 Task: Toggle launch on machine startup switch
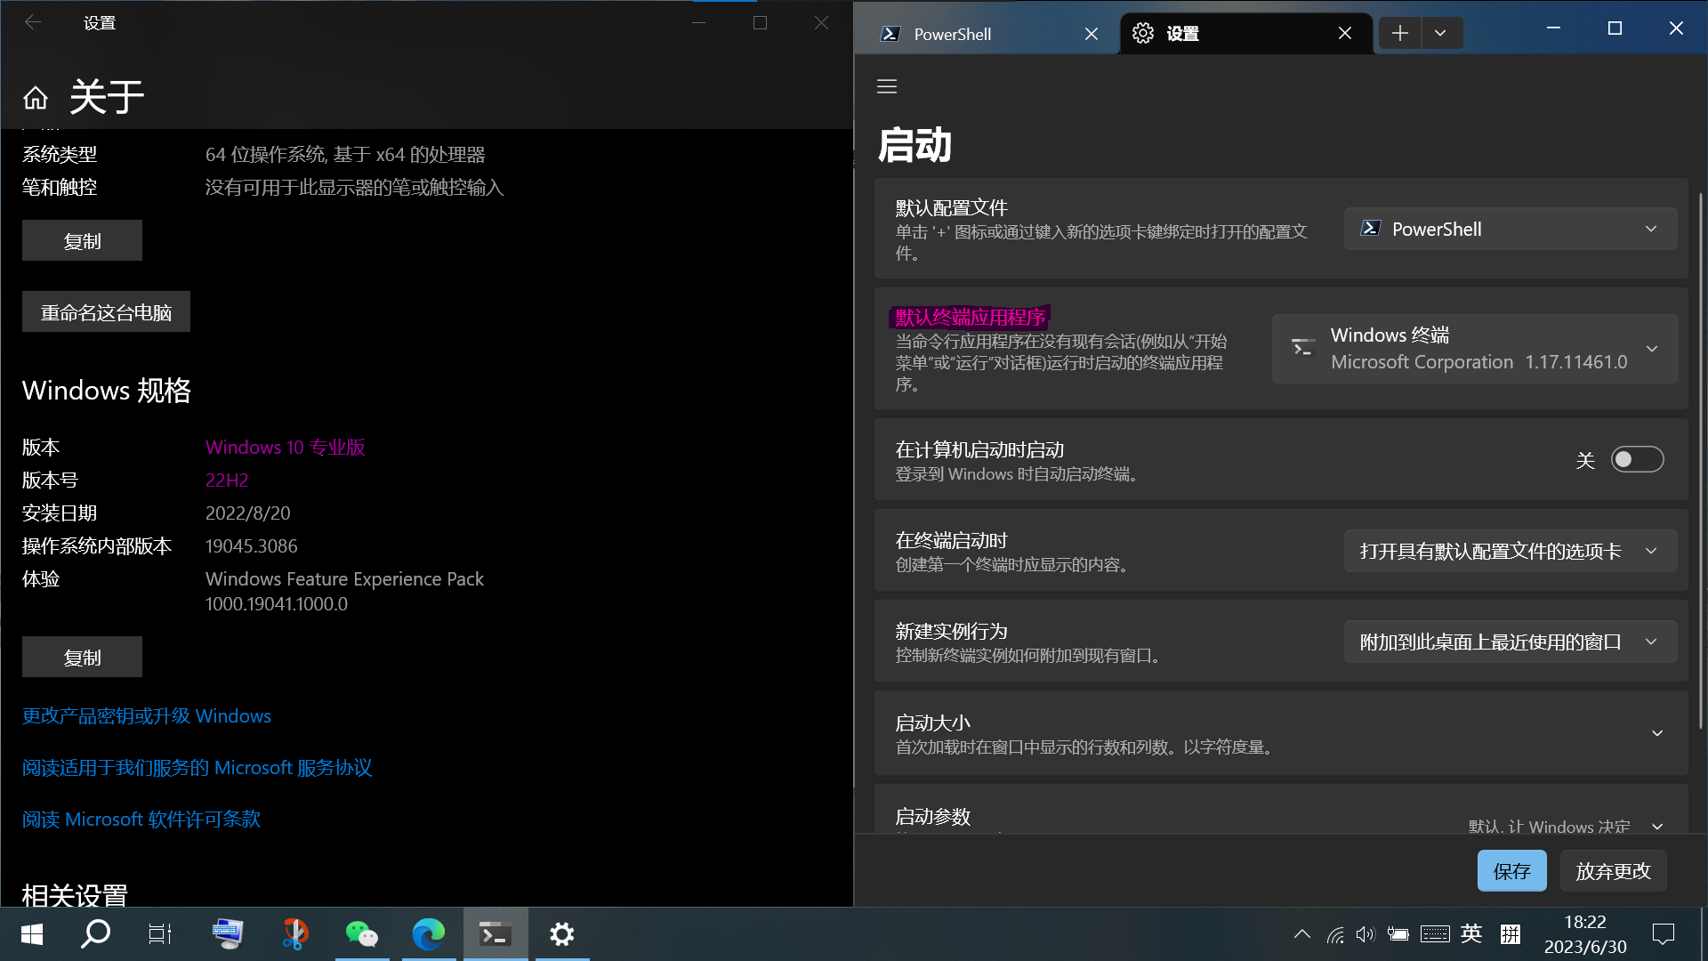[x=1636, y=460]
